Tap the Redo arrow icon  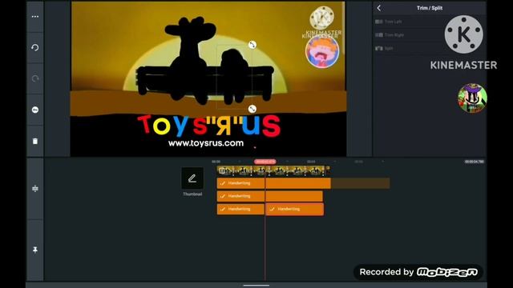(x=35, y=78)
